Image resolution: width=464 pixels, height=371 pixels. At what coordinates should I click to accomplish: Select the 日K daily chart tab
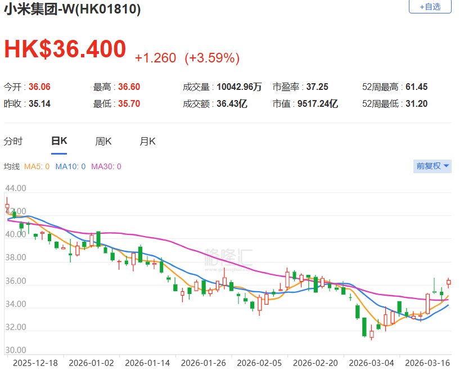(59, 141)
